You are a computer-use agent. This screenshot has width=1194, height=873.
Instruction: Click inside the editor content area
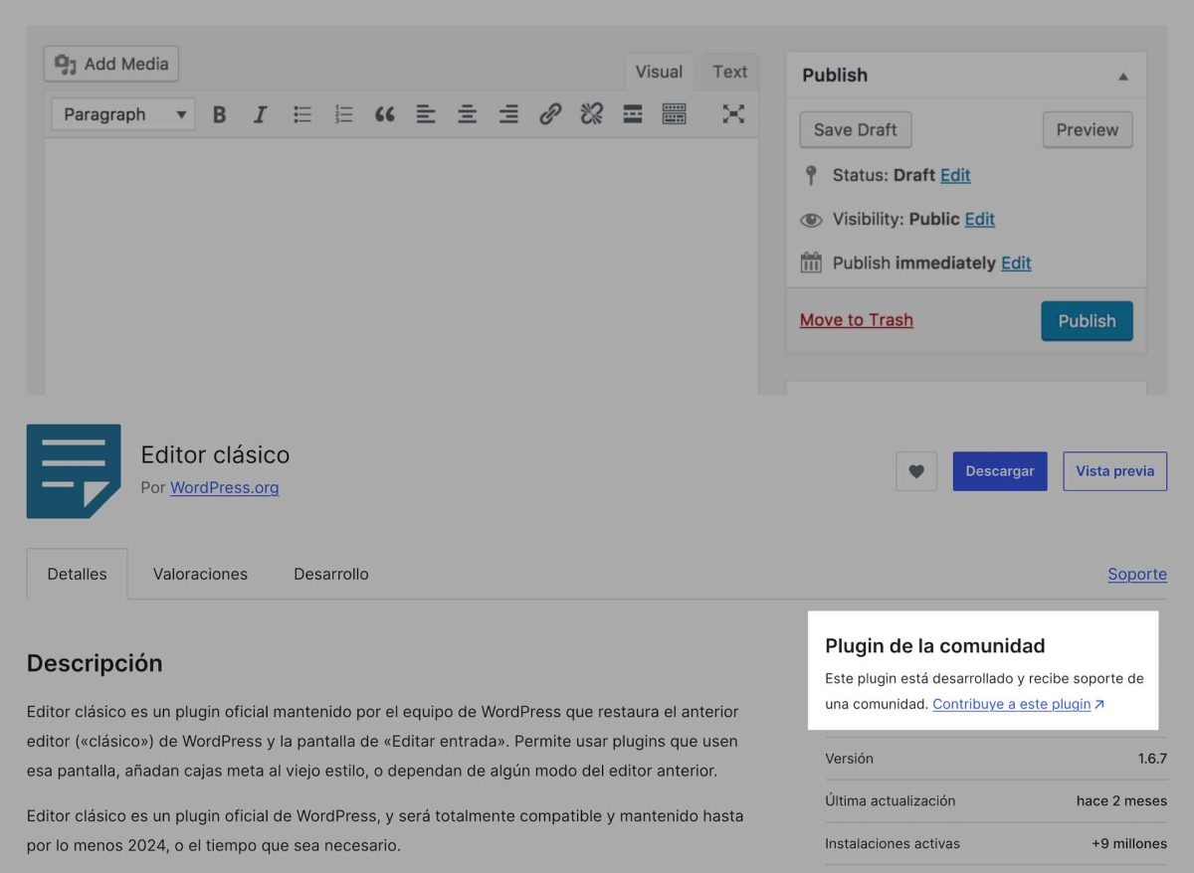(x=401, y=265)
